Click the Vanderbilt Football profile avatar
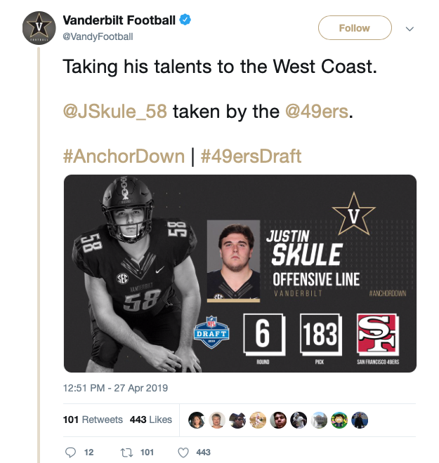Viewport: 439px width, 463px height. pos(40,28)
